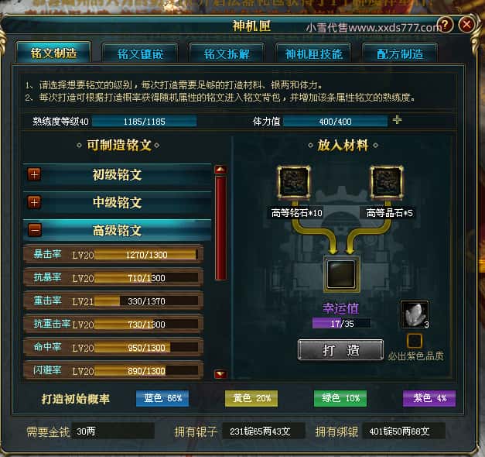Open the 神机匣技能 tab
Image resolution: width=485 pixels, height=457 pixels.
click(313, 53)
